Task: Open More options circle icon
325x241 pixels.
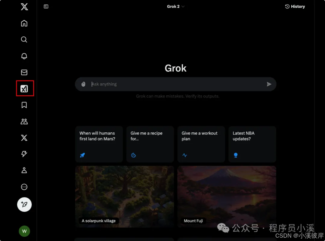Action: pyautogui.click(x=24, y=187)
